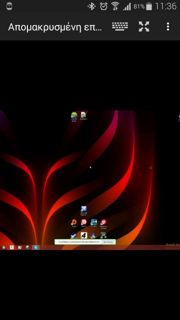
Task: Click the Stop Sharing button
Action: [x=108, y=242]
